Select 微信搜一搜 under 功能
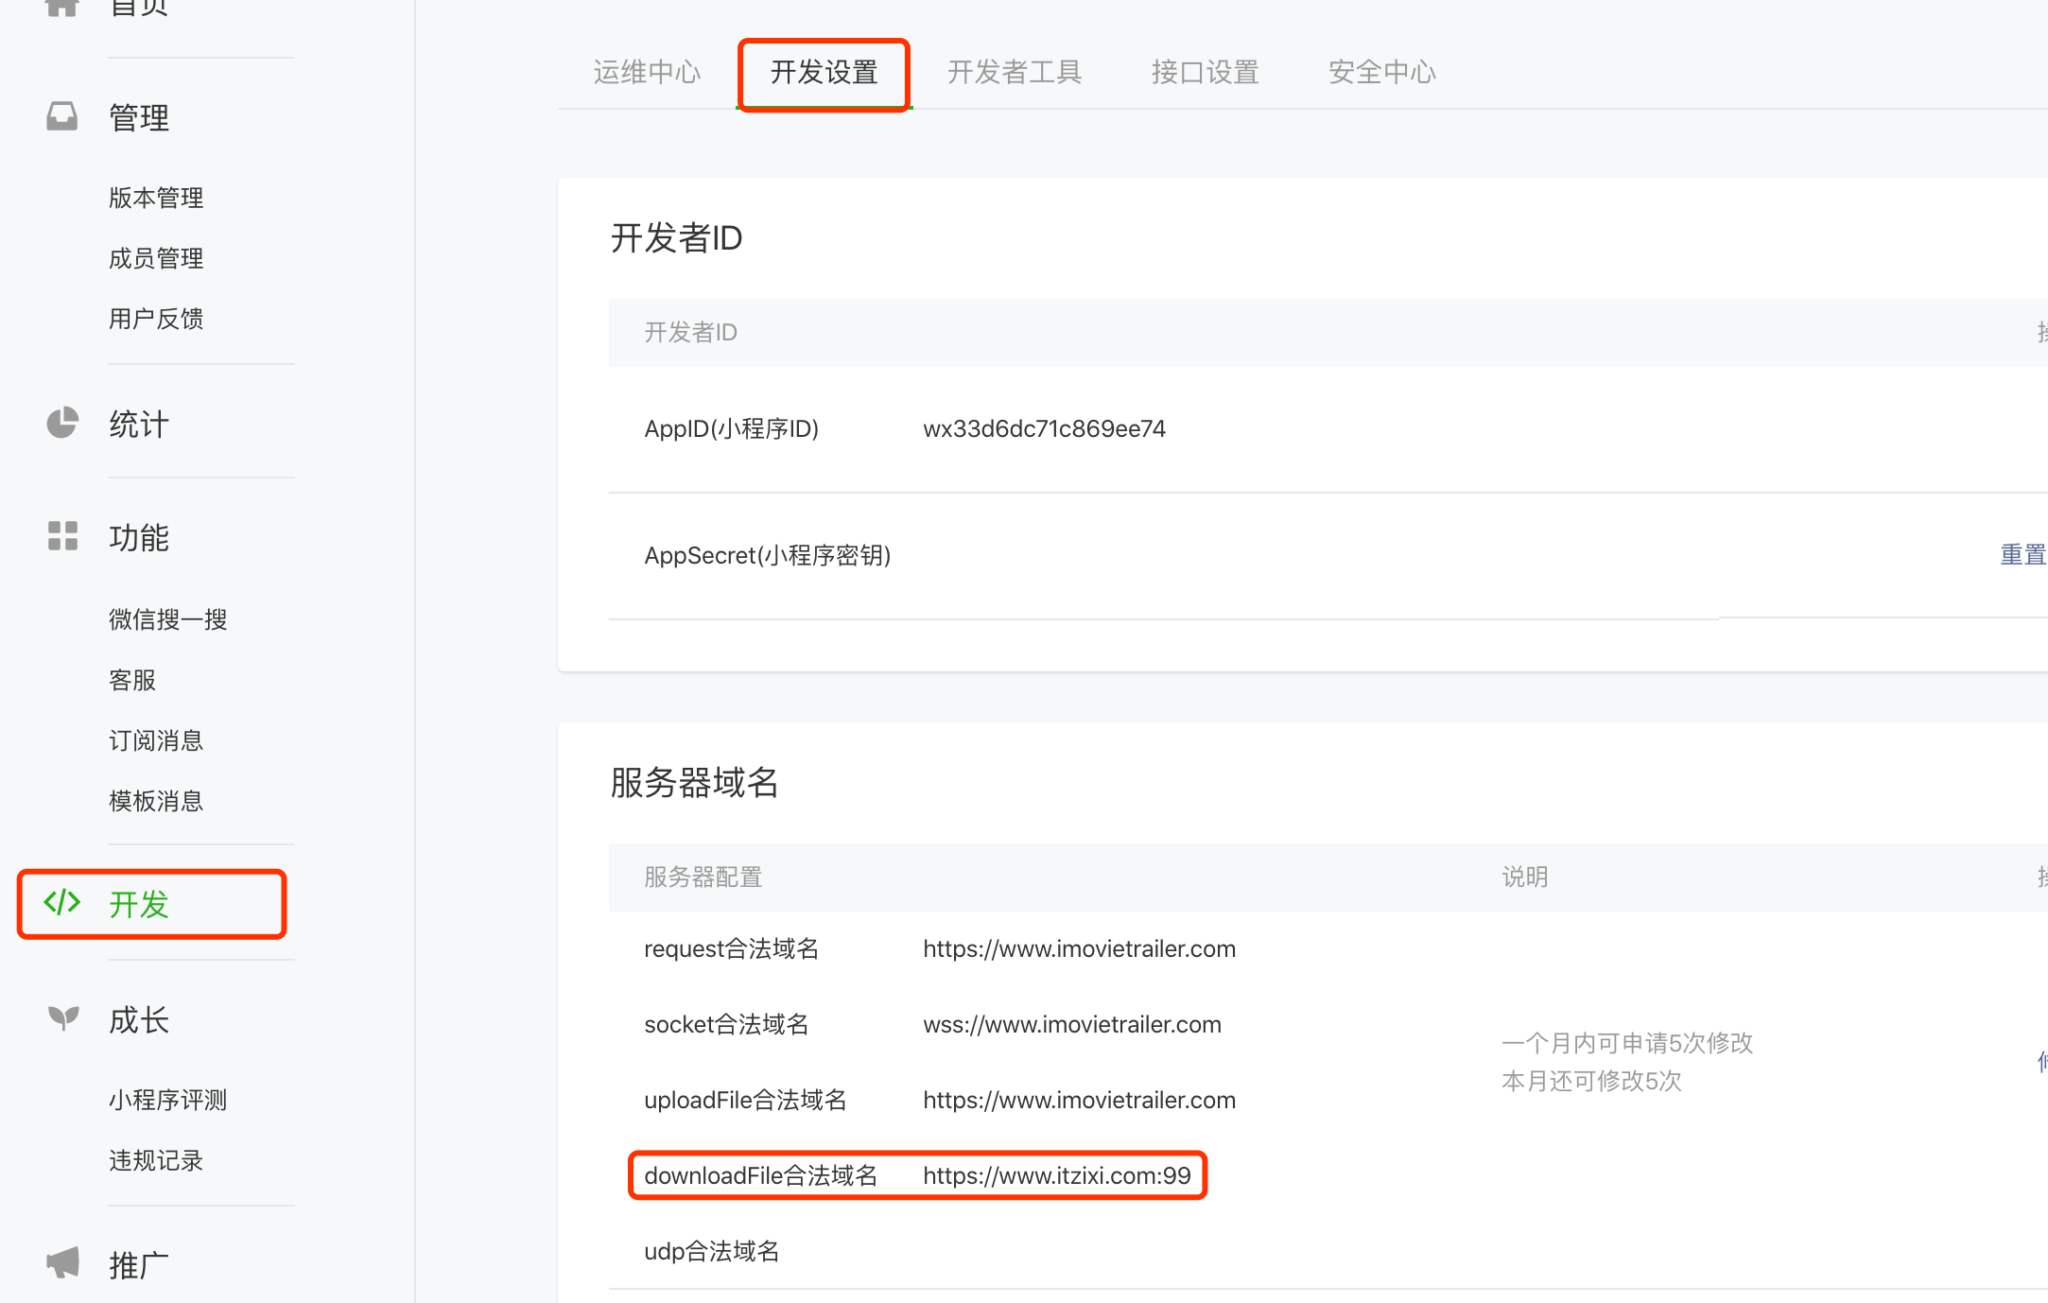Viewport: 2048px width, 1303px height. click(x=167, y=619)
